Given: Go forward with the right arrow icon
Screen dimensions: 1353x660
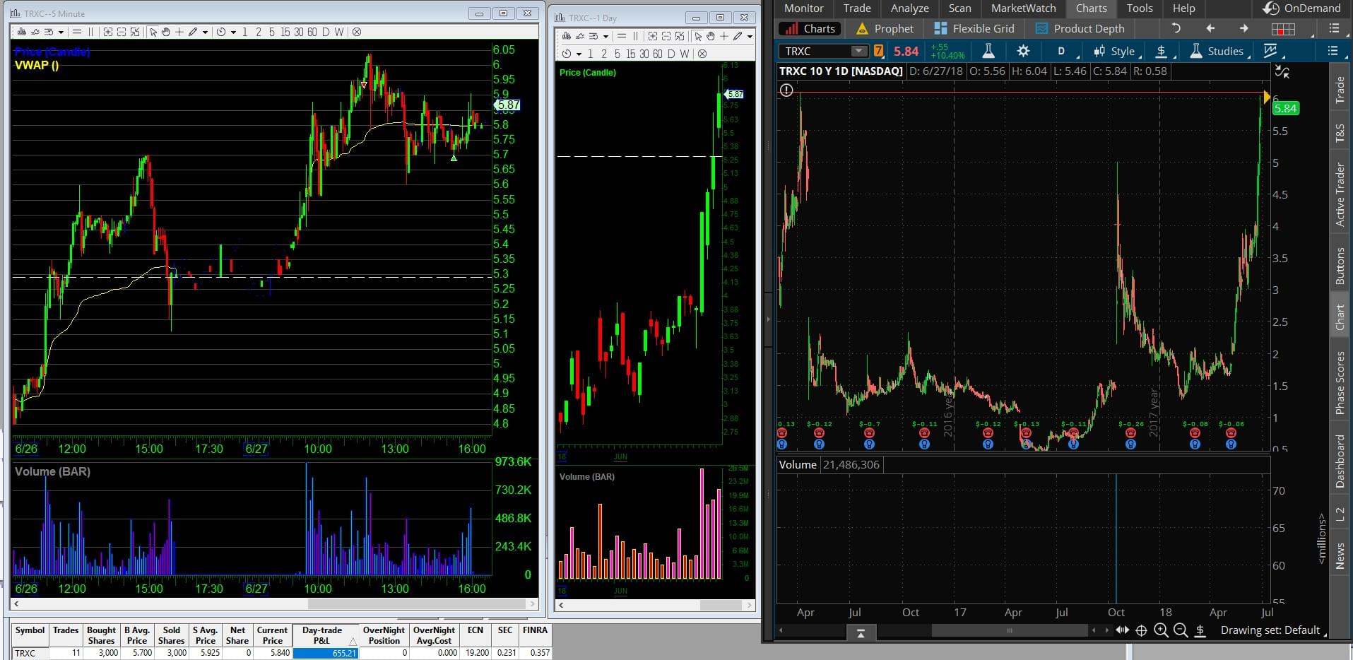Looking at the screenshot, I should coord(1244,28).
